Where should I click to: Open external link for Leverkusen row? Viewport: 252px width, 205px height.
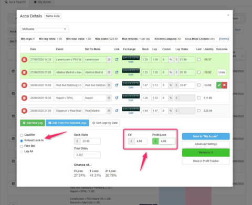click(x=117, y=59)
